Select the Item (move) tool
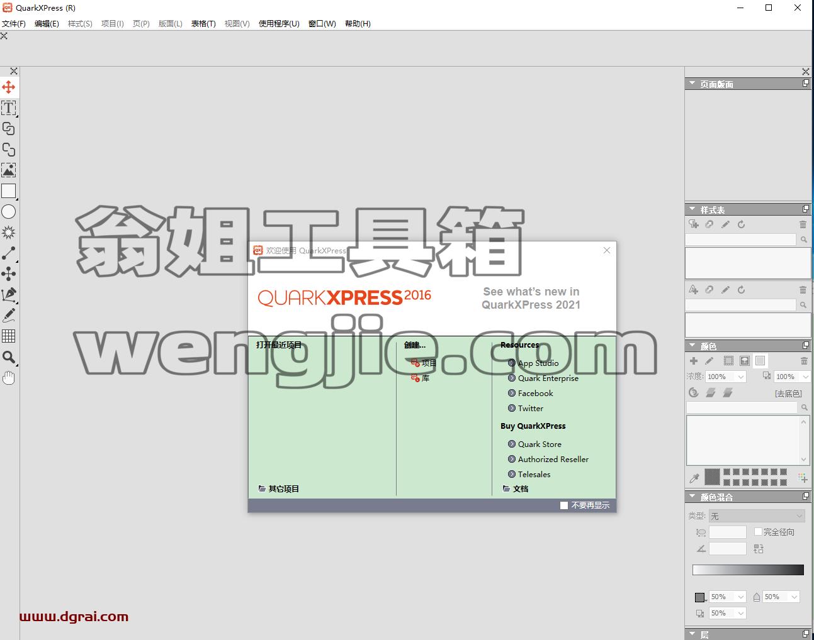814x640 pixels. point(9,87)
